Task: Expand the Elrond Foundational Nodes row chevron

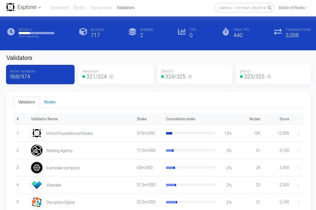Action: pos(298,134)
